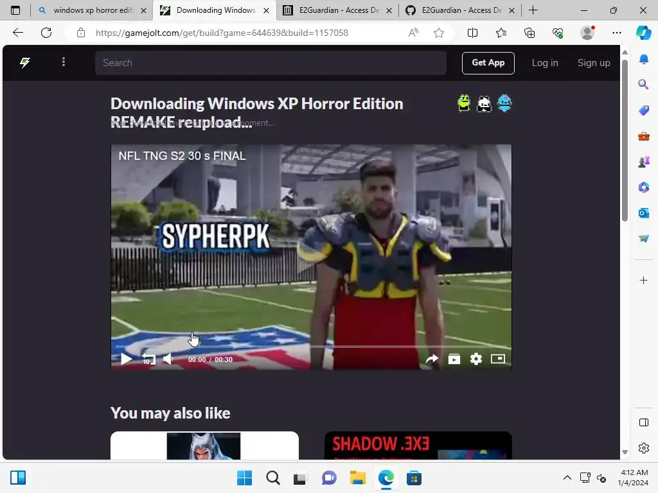Open sidebar settings gear
Image resolution: width=658 pixels, height=493 pixels.
(x=643, y=448)
